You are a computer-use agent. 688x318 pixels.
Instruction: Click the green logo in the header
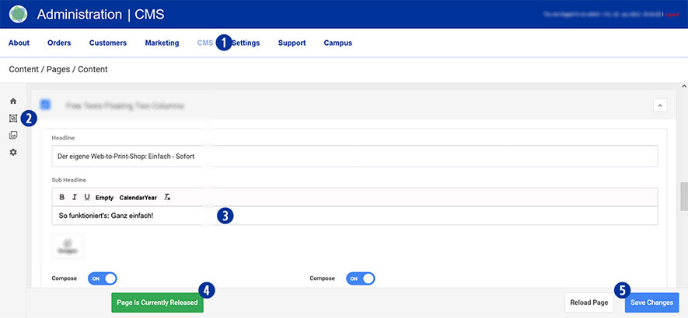(18, 14)
